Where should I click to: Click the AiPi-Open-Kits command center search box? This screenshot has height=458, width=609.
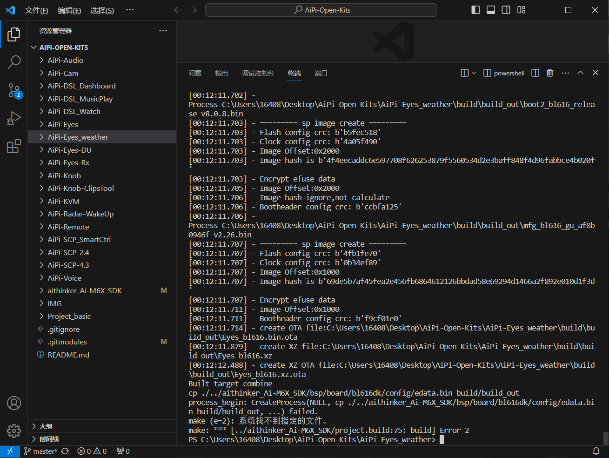[x=321, y=10]
